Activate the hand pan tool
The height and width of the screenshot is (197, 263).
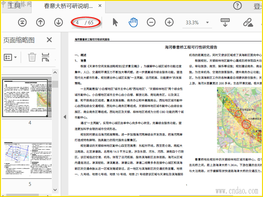pyautogui.click(x=133, y=22)
